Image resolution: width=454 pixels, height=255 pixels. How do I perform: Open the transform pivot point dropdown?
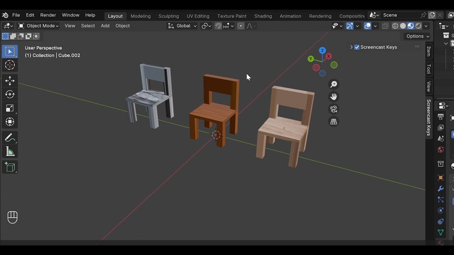point(206,26)
